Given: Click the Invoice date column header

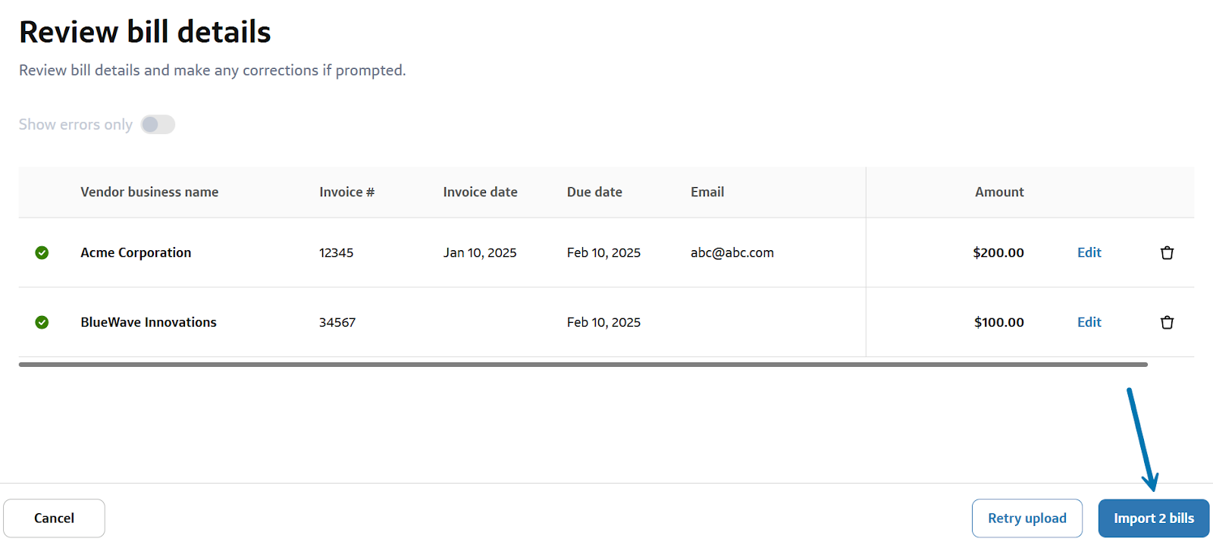Looking at the screenshot, I should point(480,193).
